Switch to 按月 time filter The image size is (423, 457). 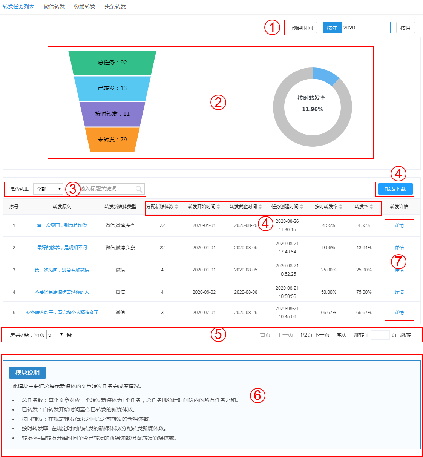405,28
